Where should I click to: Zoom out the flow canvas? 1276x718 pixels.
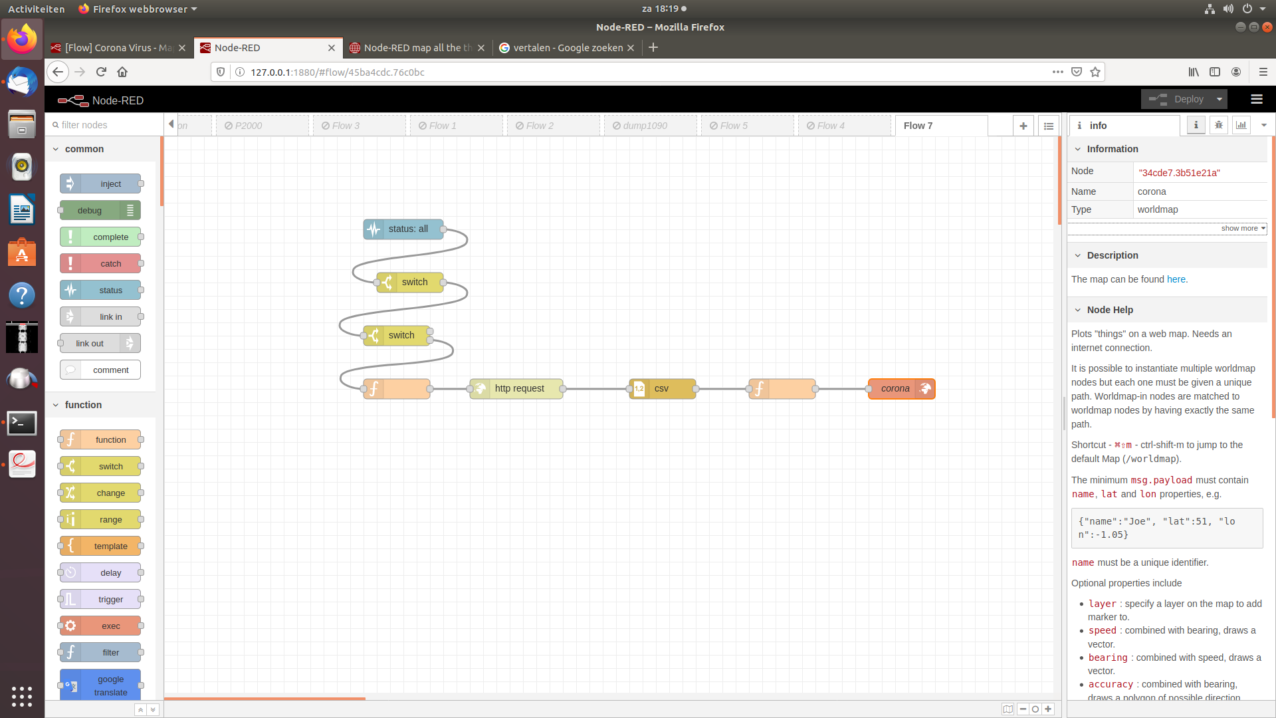click(x=1023, y=709)
